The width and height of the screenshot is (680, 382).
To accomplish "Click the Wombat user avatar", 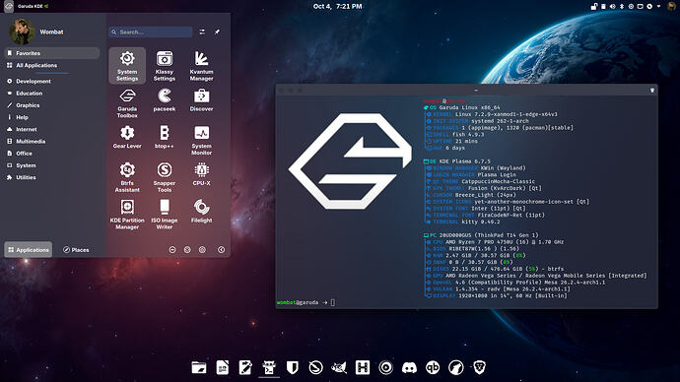I will click(22, 32).
